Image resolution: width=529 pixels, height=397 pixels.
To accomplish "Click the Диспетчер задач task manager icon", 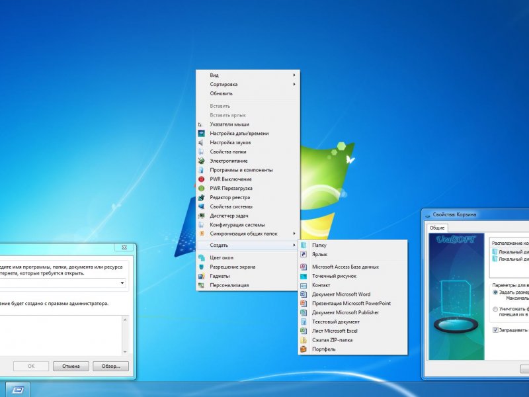I will 201,216.
